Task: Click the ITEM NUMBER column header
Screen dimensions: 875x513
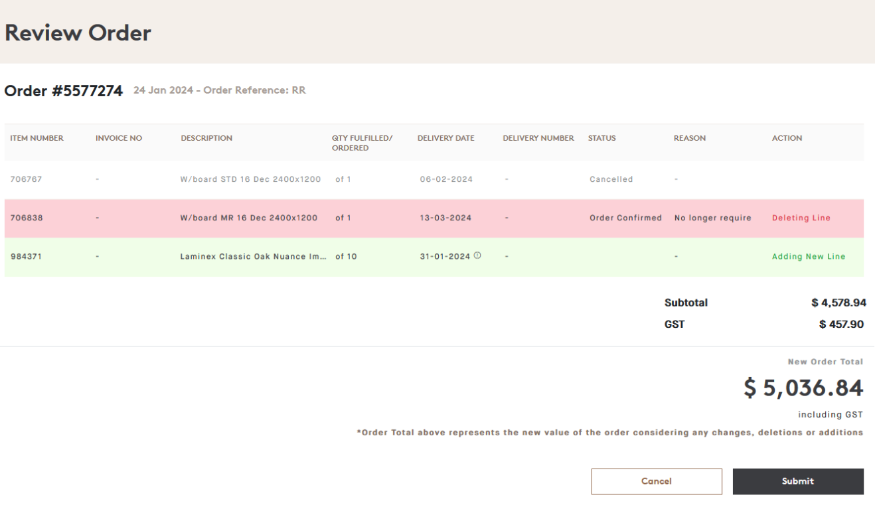Action: pyautogui.click(x=37, y=138)
